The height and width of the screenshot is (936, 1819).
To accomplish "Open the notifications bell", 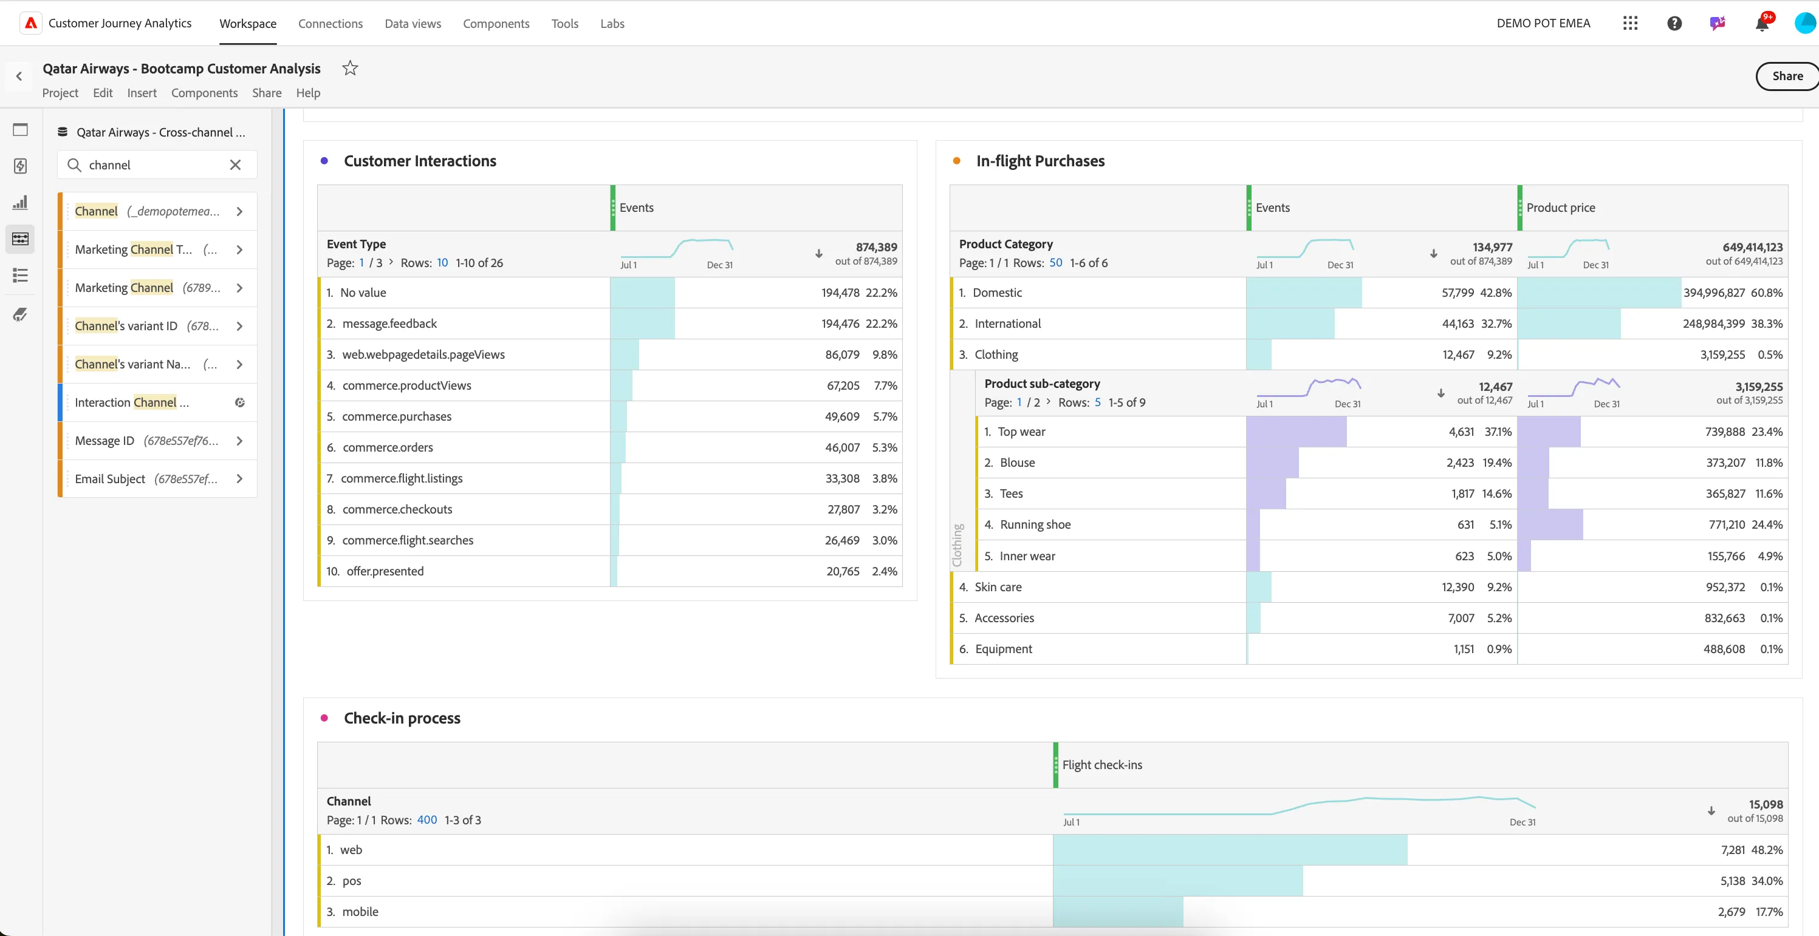I will coord(1762,23).
